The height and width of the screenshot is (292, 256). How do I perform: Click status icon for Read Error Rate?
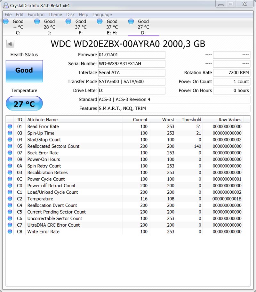[x=10, y=126]
